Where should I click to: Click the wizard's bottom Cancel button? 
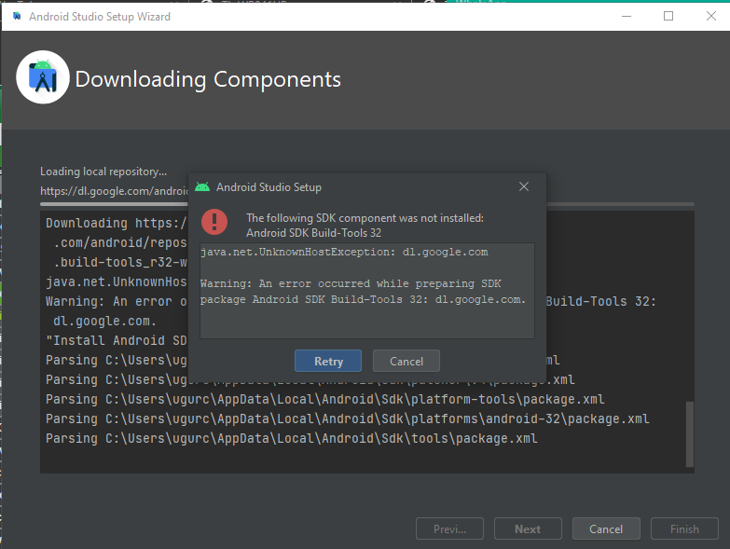pyautogui.click(x=606, y=529)
